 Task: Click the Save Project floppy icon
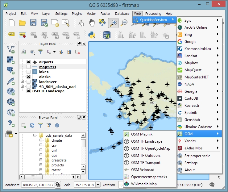pos(33,23)
